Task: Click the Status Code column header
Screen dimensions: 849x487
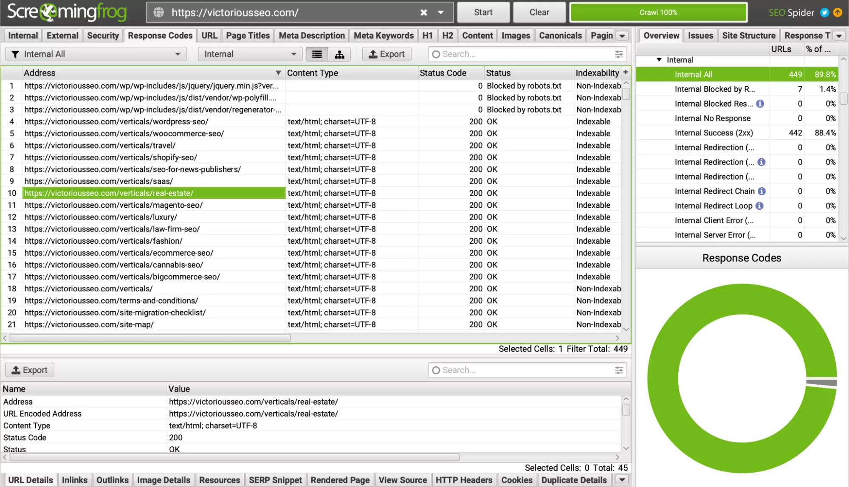Action: tap(451, 73)
